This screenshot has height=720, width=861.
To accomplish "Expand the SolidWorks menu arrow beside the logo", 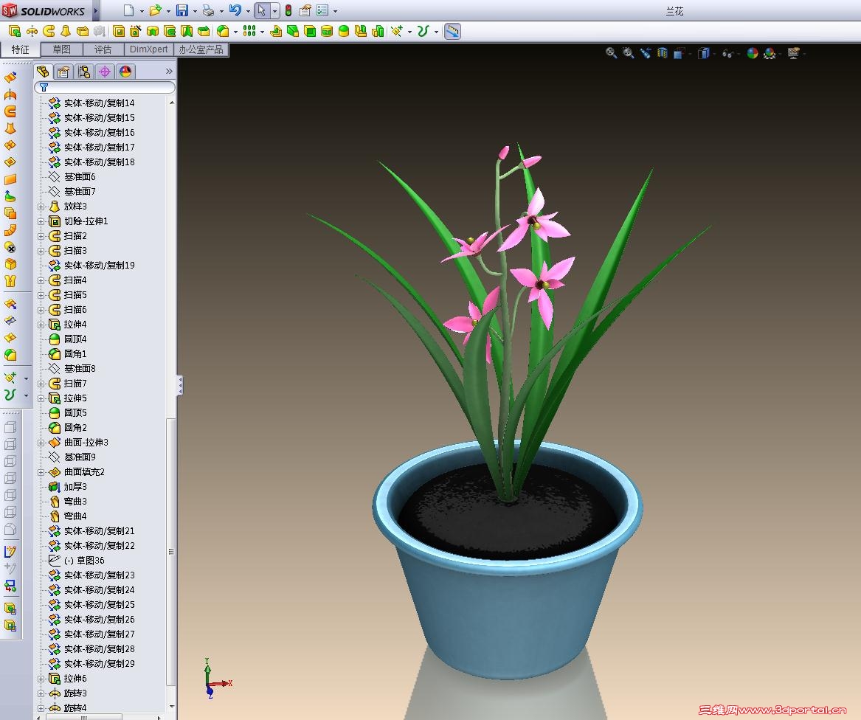I will pos(95,10).
